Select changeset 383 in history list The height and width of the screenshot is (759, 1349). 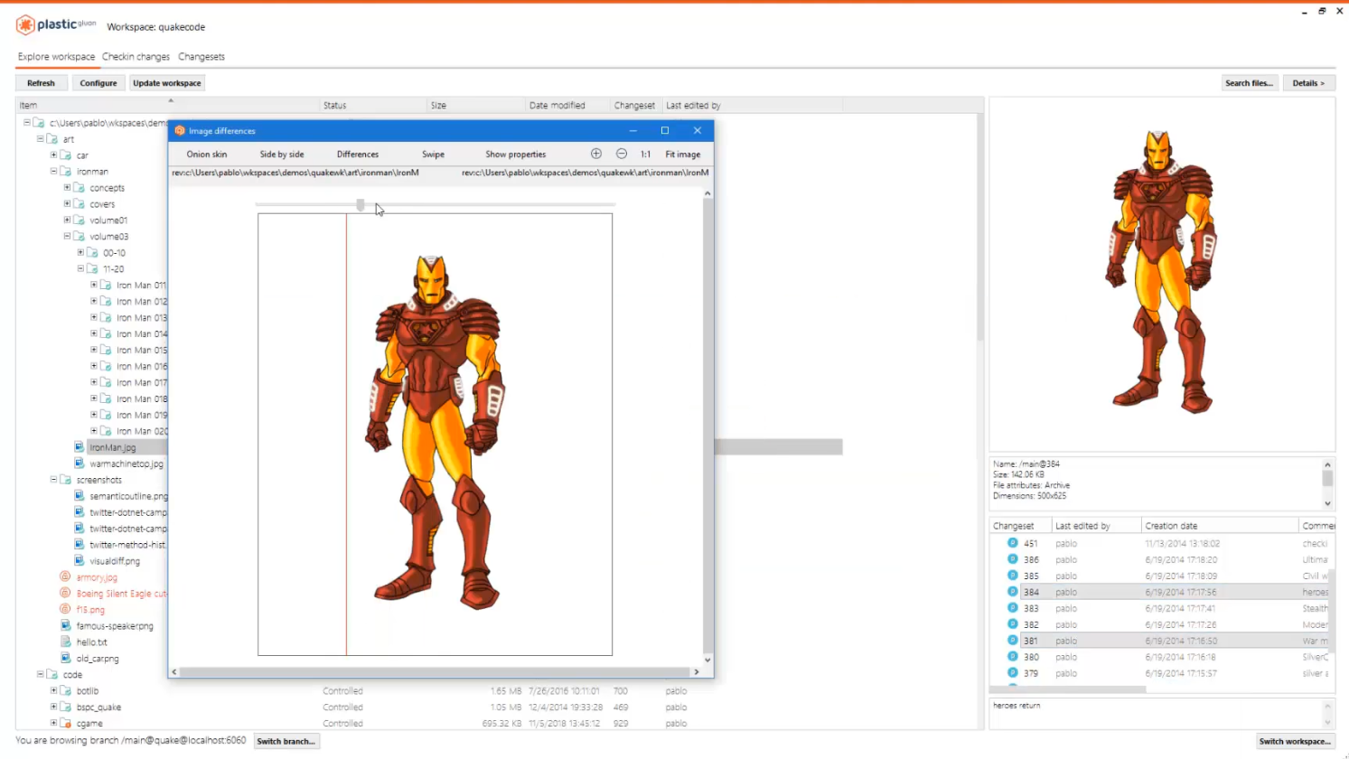coord(1031,608)
